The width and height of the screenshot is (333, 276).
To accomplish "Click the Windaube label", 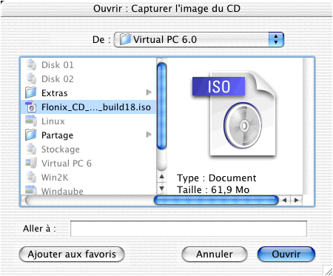I will pos(62,191).
